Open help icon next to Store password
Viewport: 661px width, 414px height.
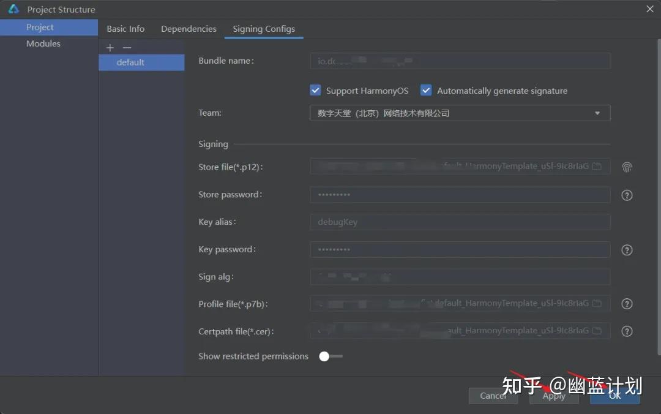pos(627,195)
